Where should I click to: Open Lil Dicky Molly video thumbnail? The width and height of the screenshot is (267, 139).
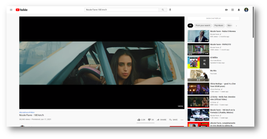pos(198,102)
